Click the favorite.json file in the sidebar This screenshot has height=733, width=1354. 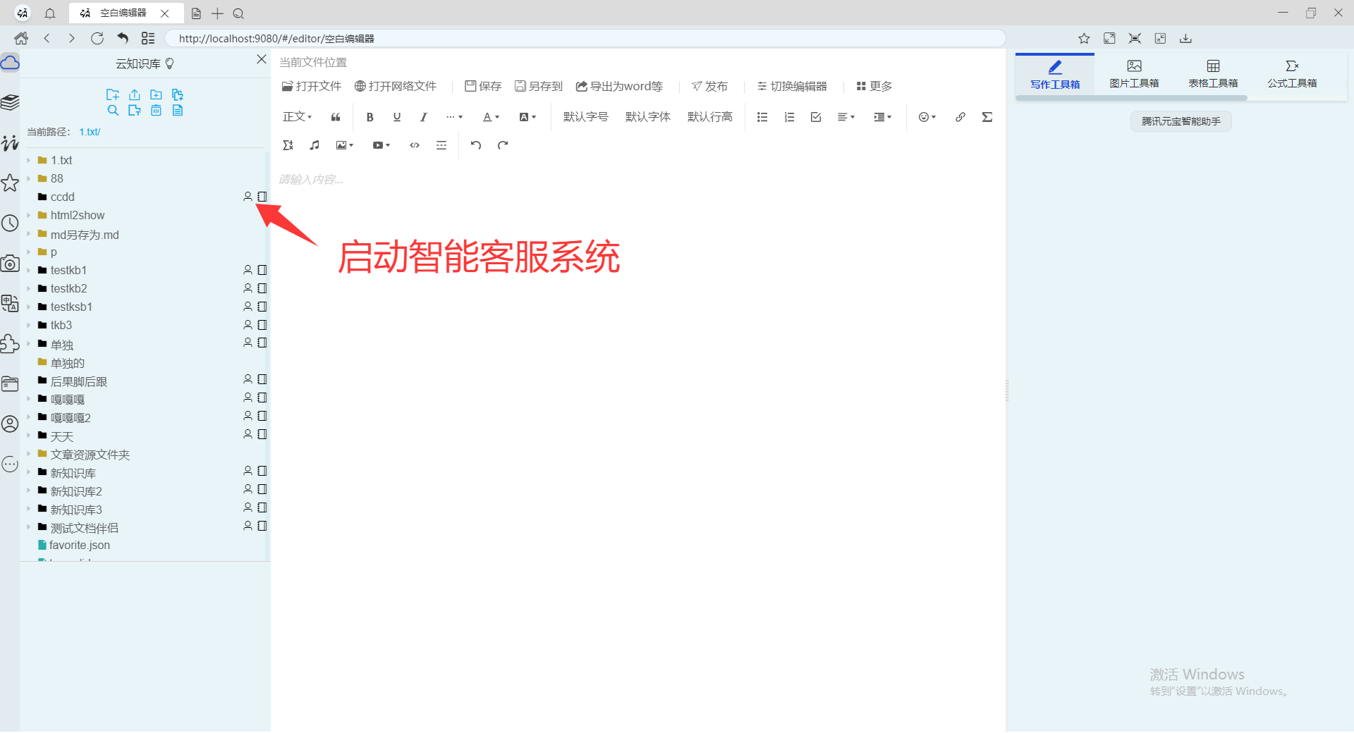pos(78,545)
